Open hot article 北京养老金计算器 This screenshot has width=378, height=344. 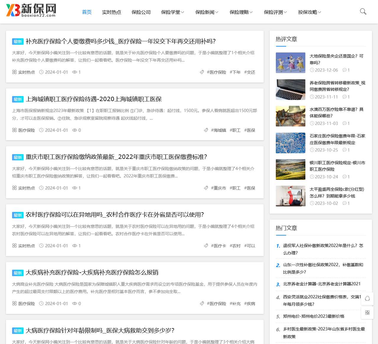point(322,284)
